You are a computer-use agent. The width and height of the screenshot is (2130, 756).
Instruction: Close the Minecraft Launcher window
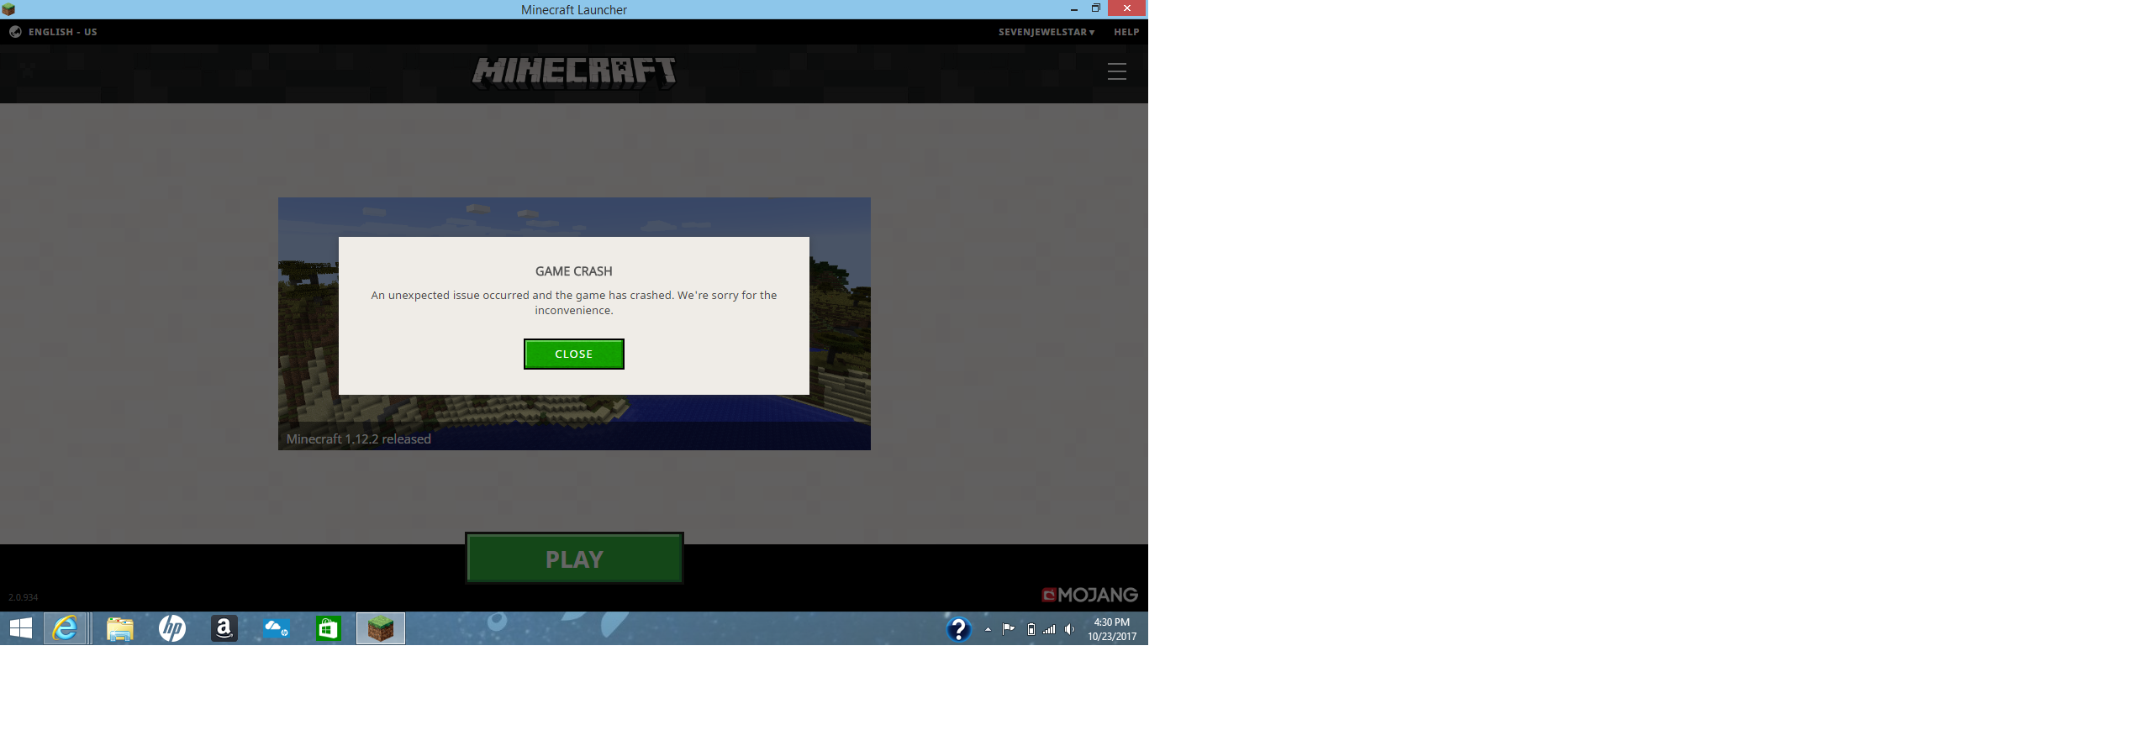[x=1127, y=8]
